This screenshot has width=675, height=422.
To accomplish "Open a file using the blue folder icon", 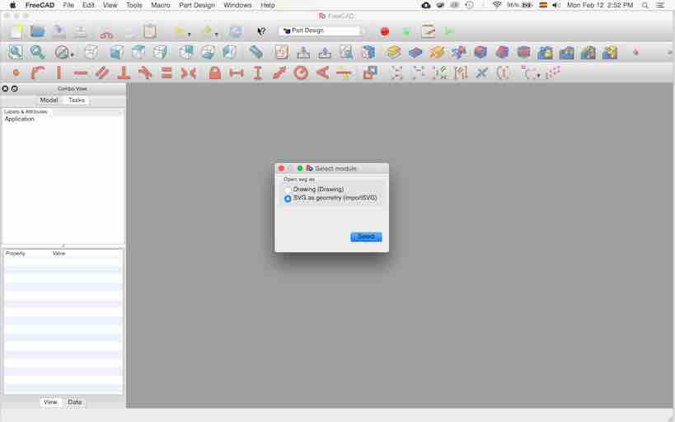I will 37,31.
